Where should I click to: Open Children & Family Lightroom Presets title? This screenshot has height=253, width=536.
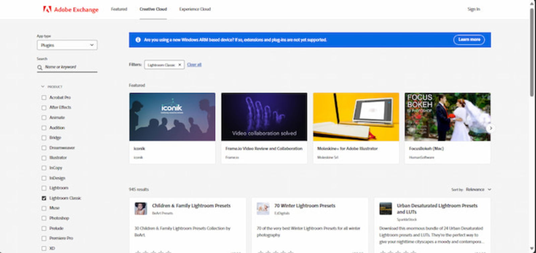coord(191,206)
